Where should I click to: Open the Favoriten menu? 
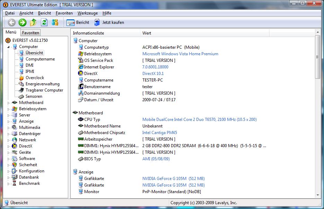tap(64, 13)
